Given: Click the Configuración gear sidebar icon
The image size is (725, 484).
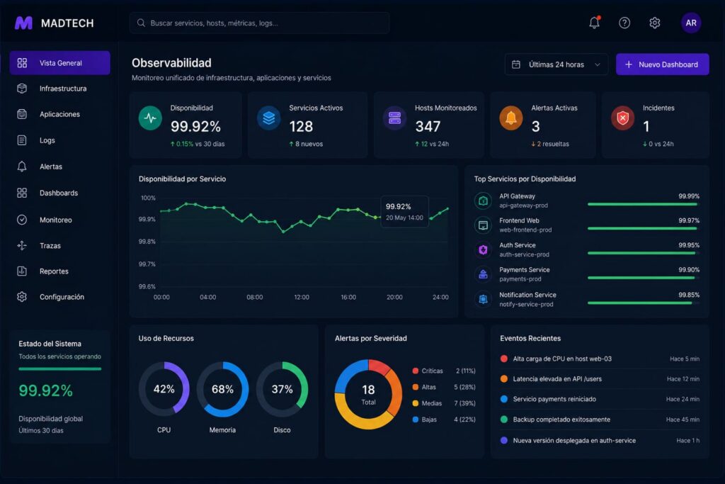Looking at the screenshot, I should point(22,297).
